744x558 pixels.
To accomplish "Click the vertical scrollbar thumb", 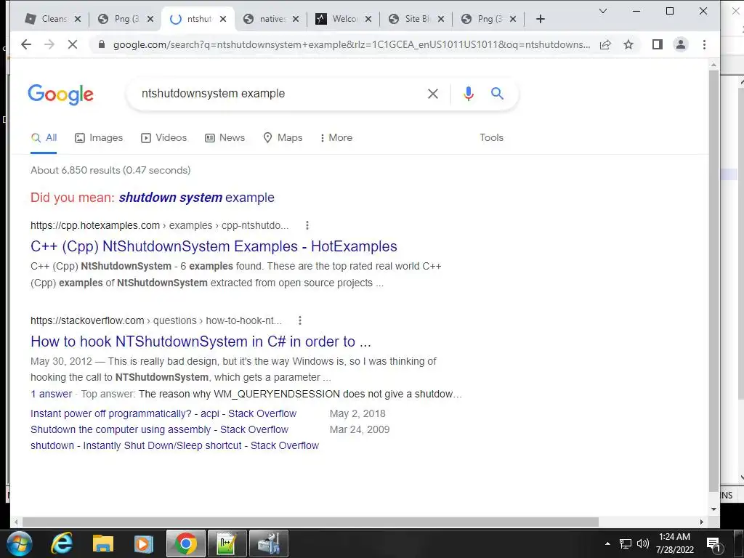I will 713,280.
